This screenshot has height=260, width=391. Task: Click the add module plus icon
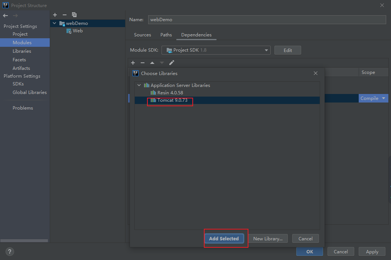tap(55, 15)
